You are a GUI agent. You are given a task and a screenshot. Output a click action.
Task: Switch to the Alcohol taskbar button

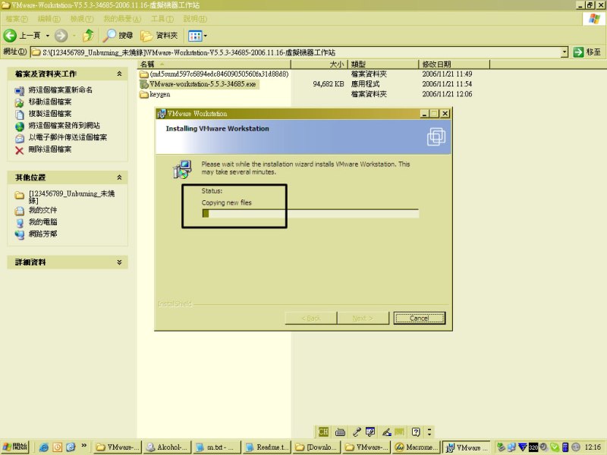[167, 447]
